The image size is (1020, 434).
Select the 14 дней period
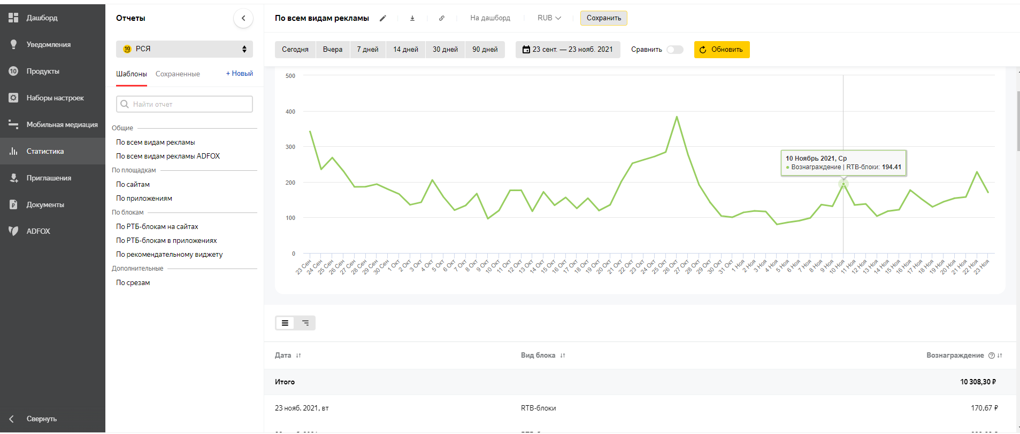[x=405, y=50]
